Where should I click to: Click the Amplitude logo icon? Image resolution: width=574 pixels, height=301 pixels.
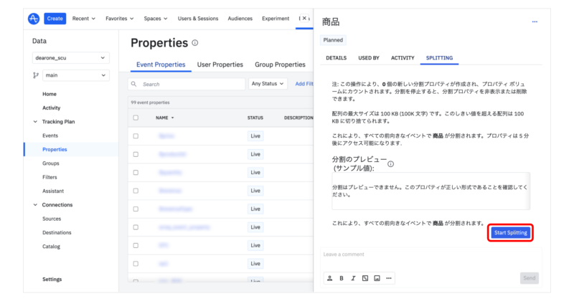click(x=34, y=19)
